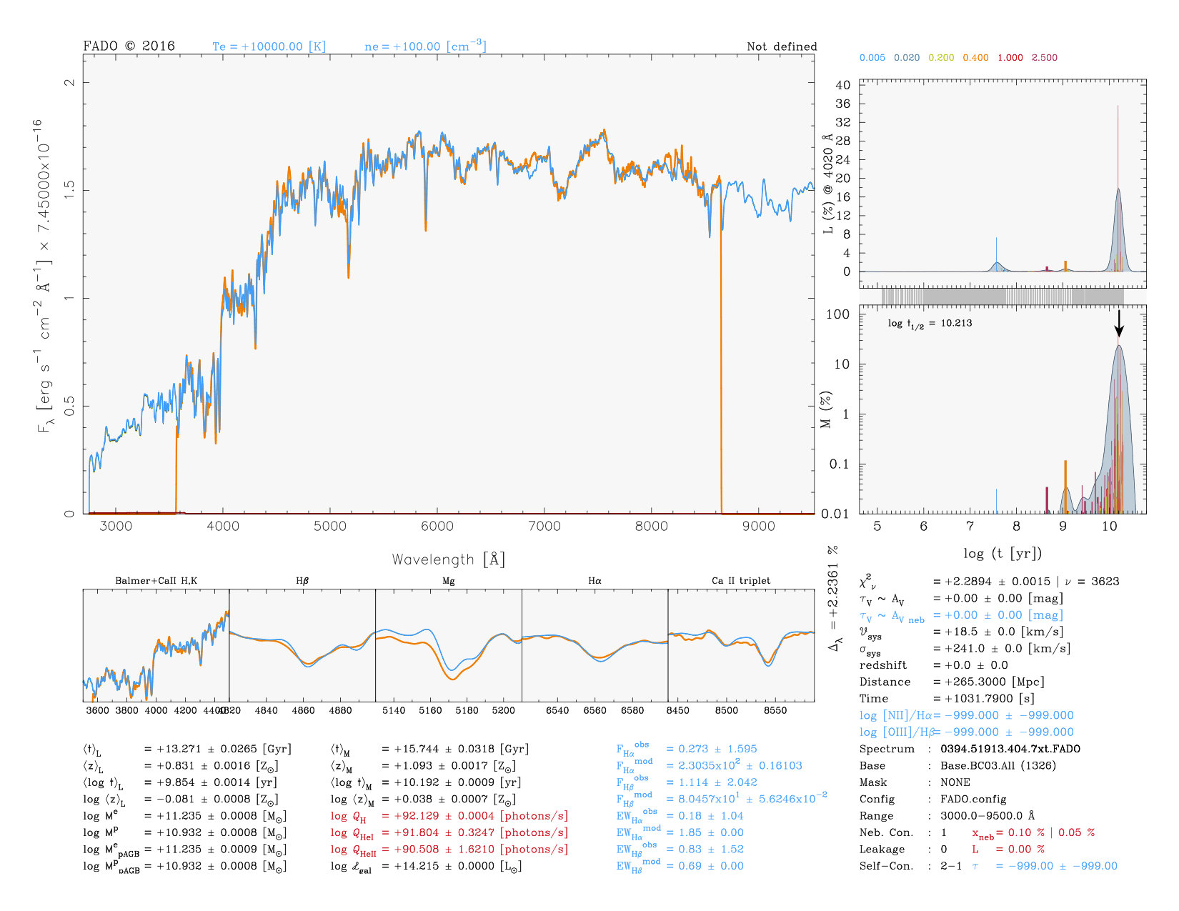Click the Mask value NONE

click(x=955, y=782)
